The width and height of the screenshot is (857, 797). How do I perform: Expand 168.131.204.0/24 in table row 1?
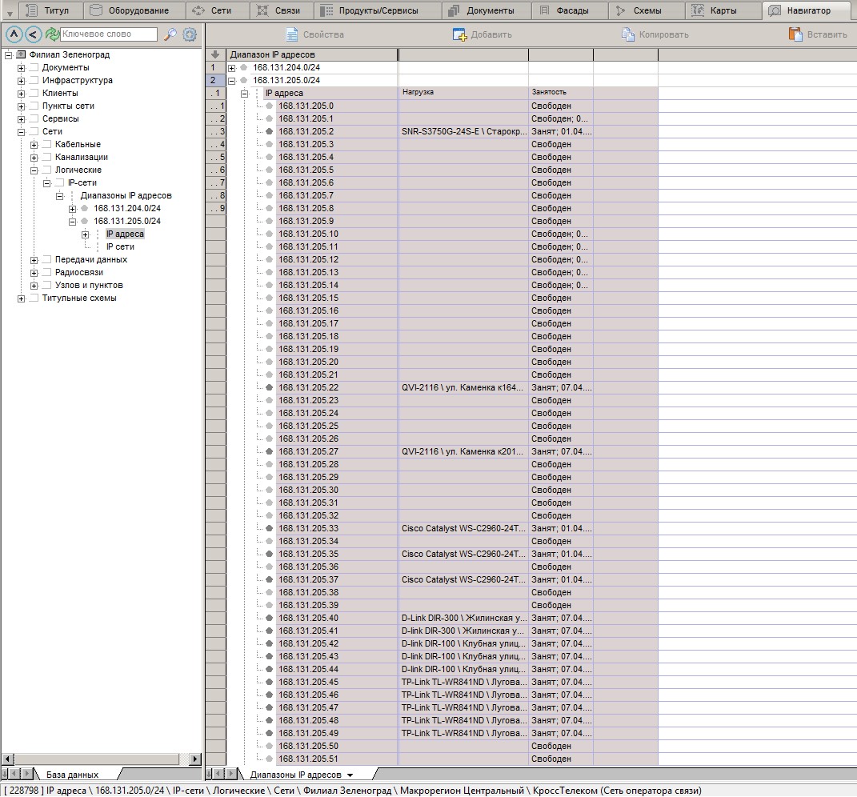[232, 68]
